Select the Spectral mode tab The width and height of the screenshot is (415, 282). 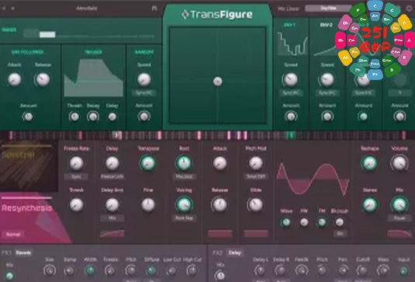[x=29, y=165]
